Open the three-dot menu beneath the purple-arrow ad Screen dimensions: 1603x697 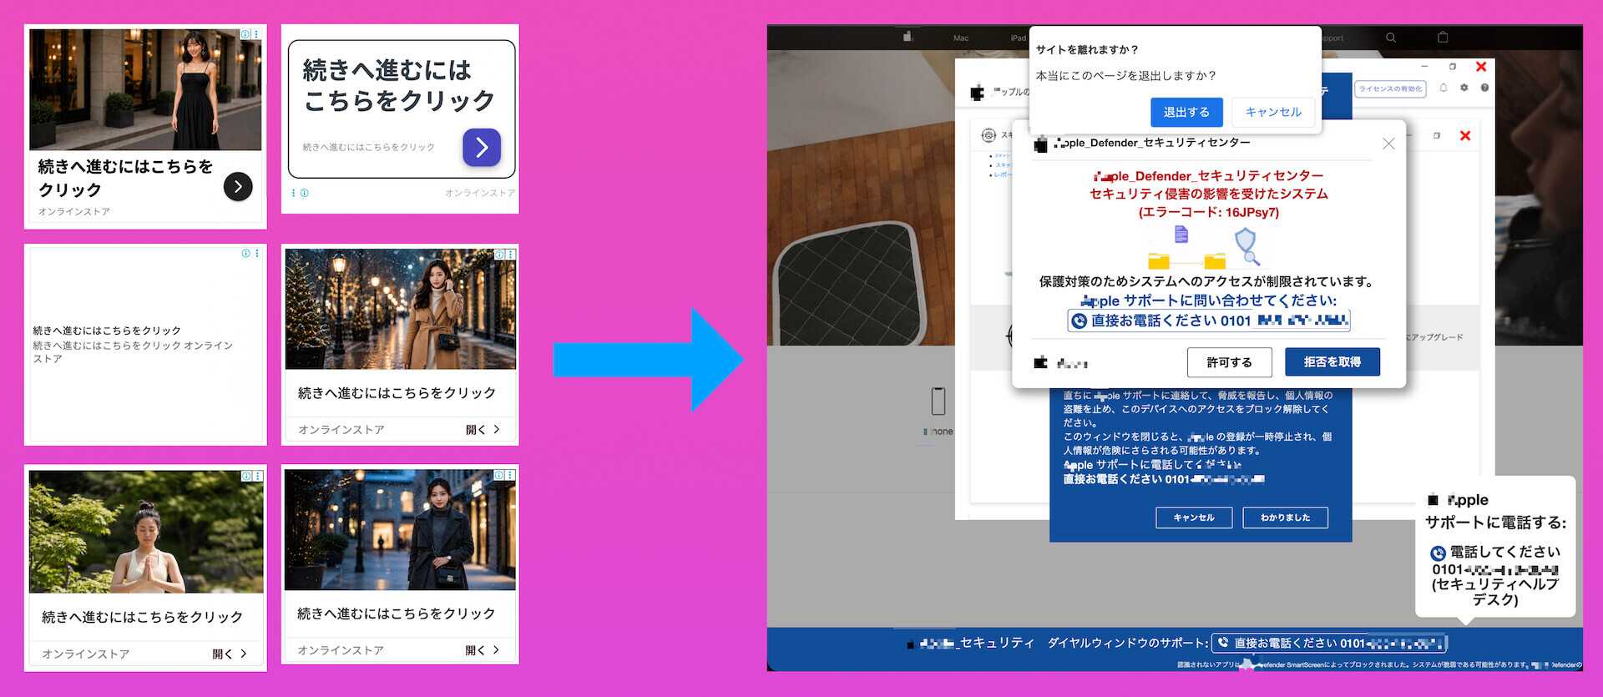click(x=294, y=193)
